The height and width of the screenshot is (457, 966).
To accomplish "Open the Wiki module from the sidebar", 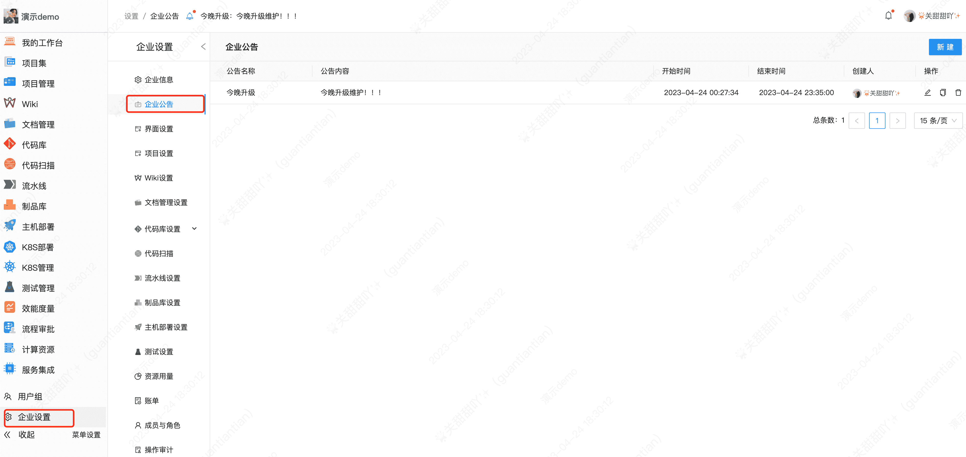I will 29,104.
